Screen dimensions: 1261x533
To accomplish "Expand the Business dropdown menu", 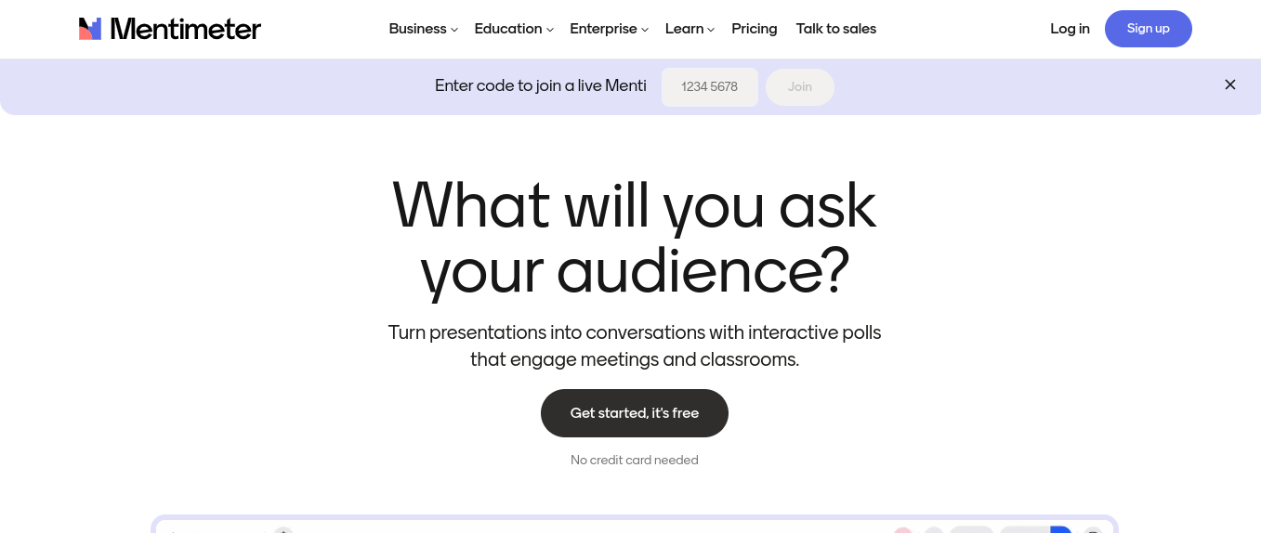I will pyautogui.click(x=423, y=29).
